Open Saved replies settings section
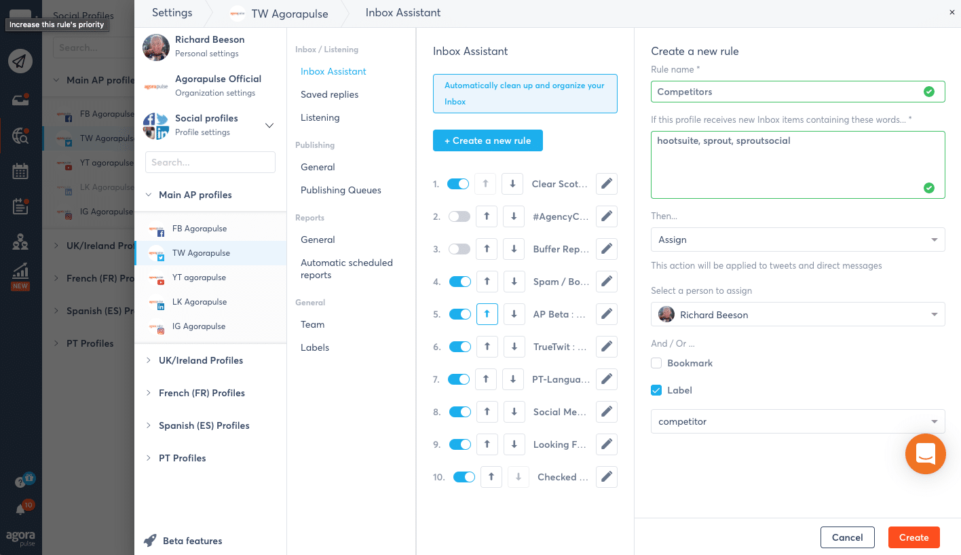The height and width of the screenshot is (555, 961). click(x=329, y=94)
